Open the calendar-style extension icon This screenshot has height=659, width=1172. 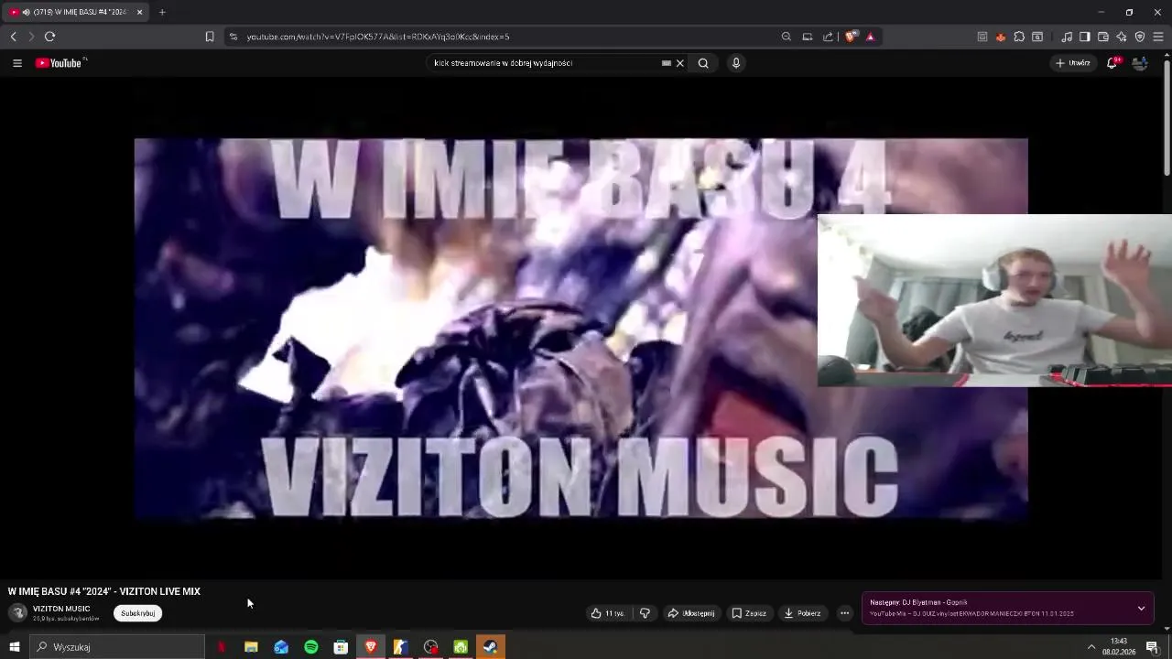click(x=982, y=37)
